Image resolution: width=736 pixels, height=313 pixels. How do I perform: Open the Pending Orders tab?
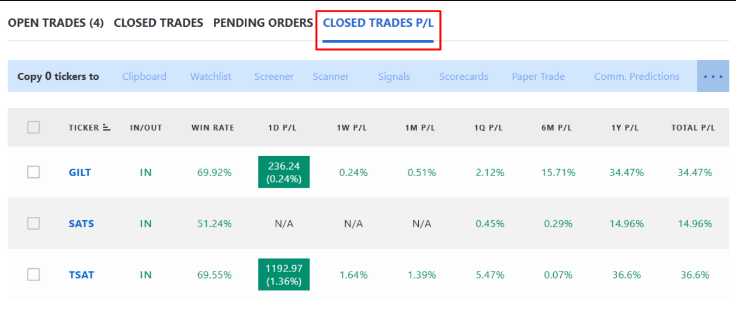pyautogui.click(x=263, y=23)
